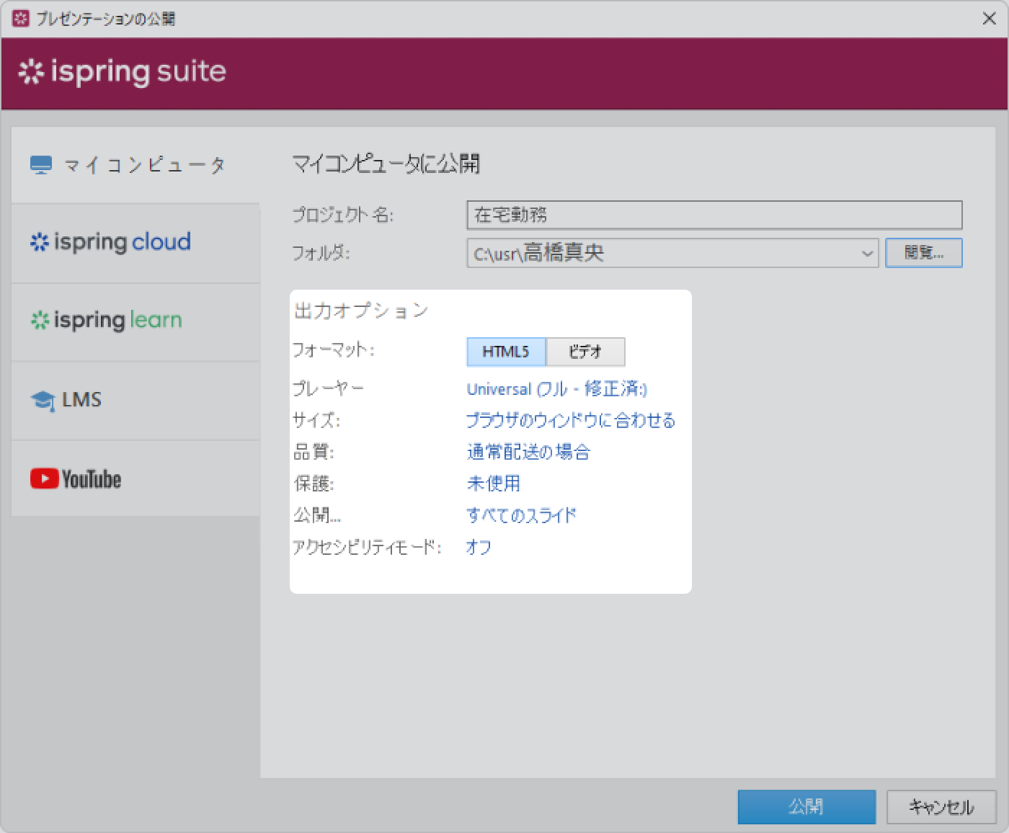The width and height of the screenshot is (1009, 833).
Task: Click the キャンセル button
Action: click(x=941, y=806)
